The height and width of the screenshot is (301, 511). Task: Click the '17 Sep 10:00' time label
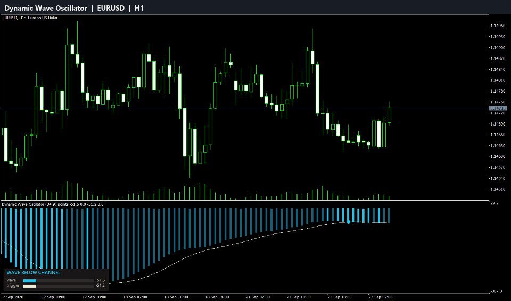click(x=54, y=297)
